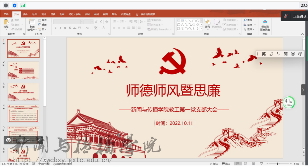Decrease font size with the smaller A icon
The image size is (308, 168).
pyautogui.click(x=101, y=22)
